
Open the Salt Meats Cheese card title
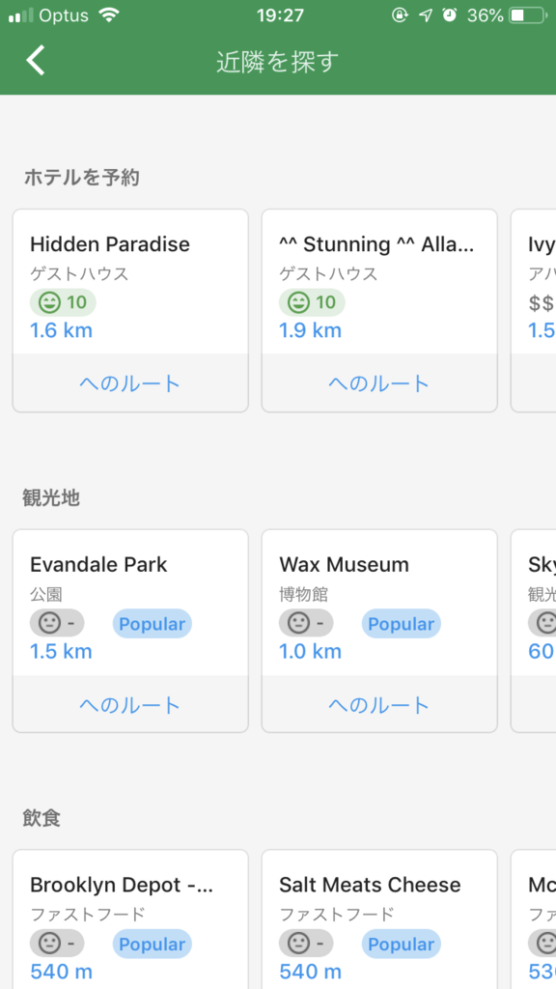click(x=370, y=885)
